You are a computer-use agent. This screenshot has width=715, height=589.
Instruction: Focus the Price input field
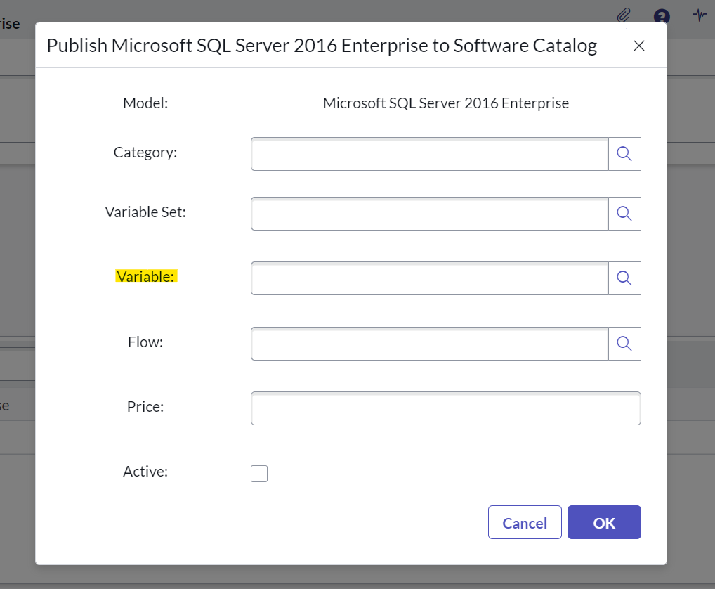click(x=446, y=408)
